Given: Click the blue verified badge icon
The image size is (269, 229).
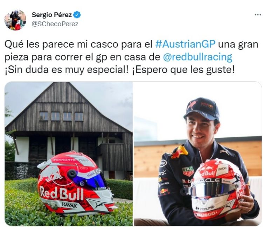Looking at the screenshot, I should (x=77, y=15).
